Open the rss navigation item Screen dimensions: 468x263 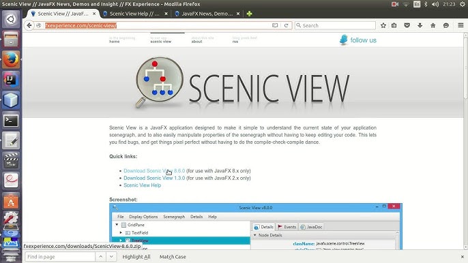(235, 42)
